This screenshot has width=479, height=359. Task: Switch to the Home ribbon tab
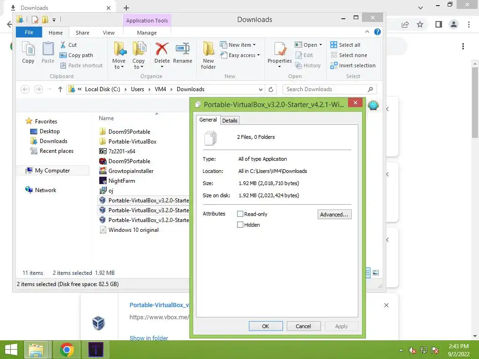pos(55,33)
